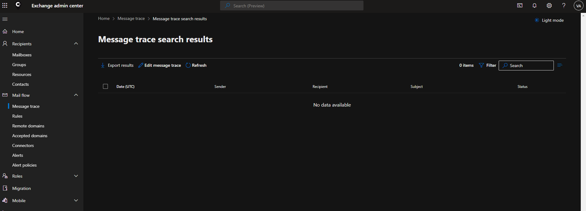Go to Message trace breadcrumb link

coord(131,18)
